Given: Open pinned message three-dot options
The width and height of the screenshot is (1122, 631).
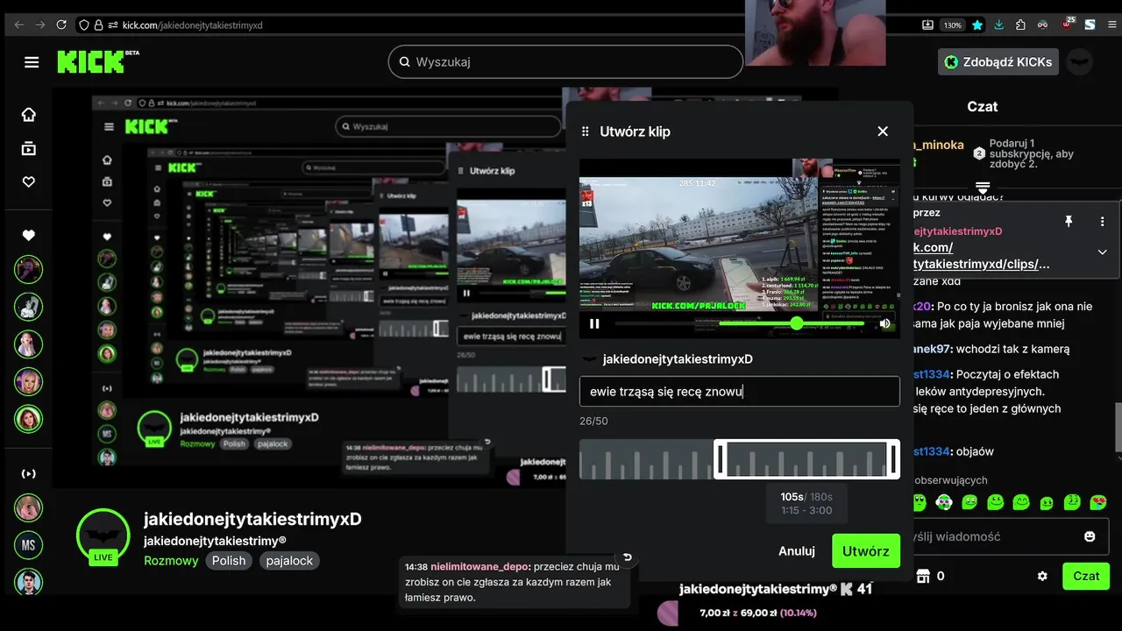Looking at the screenshot, I should 1102,222.
